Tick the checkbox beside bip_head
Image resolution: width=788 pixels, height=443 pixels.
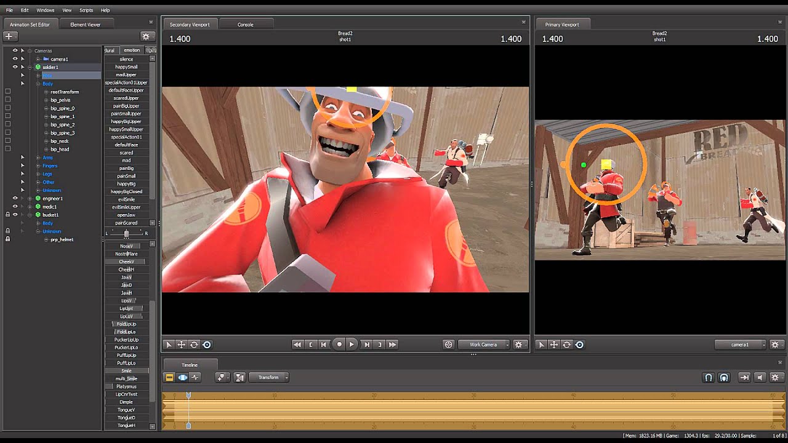(x=7, y=149)
